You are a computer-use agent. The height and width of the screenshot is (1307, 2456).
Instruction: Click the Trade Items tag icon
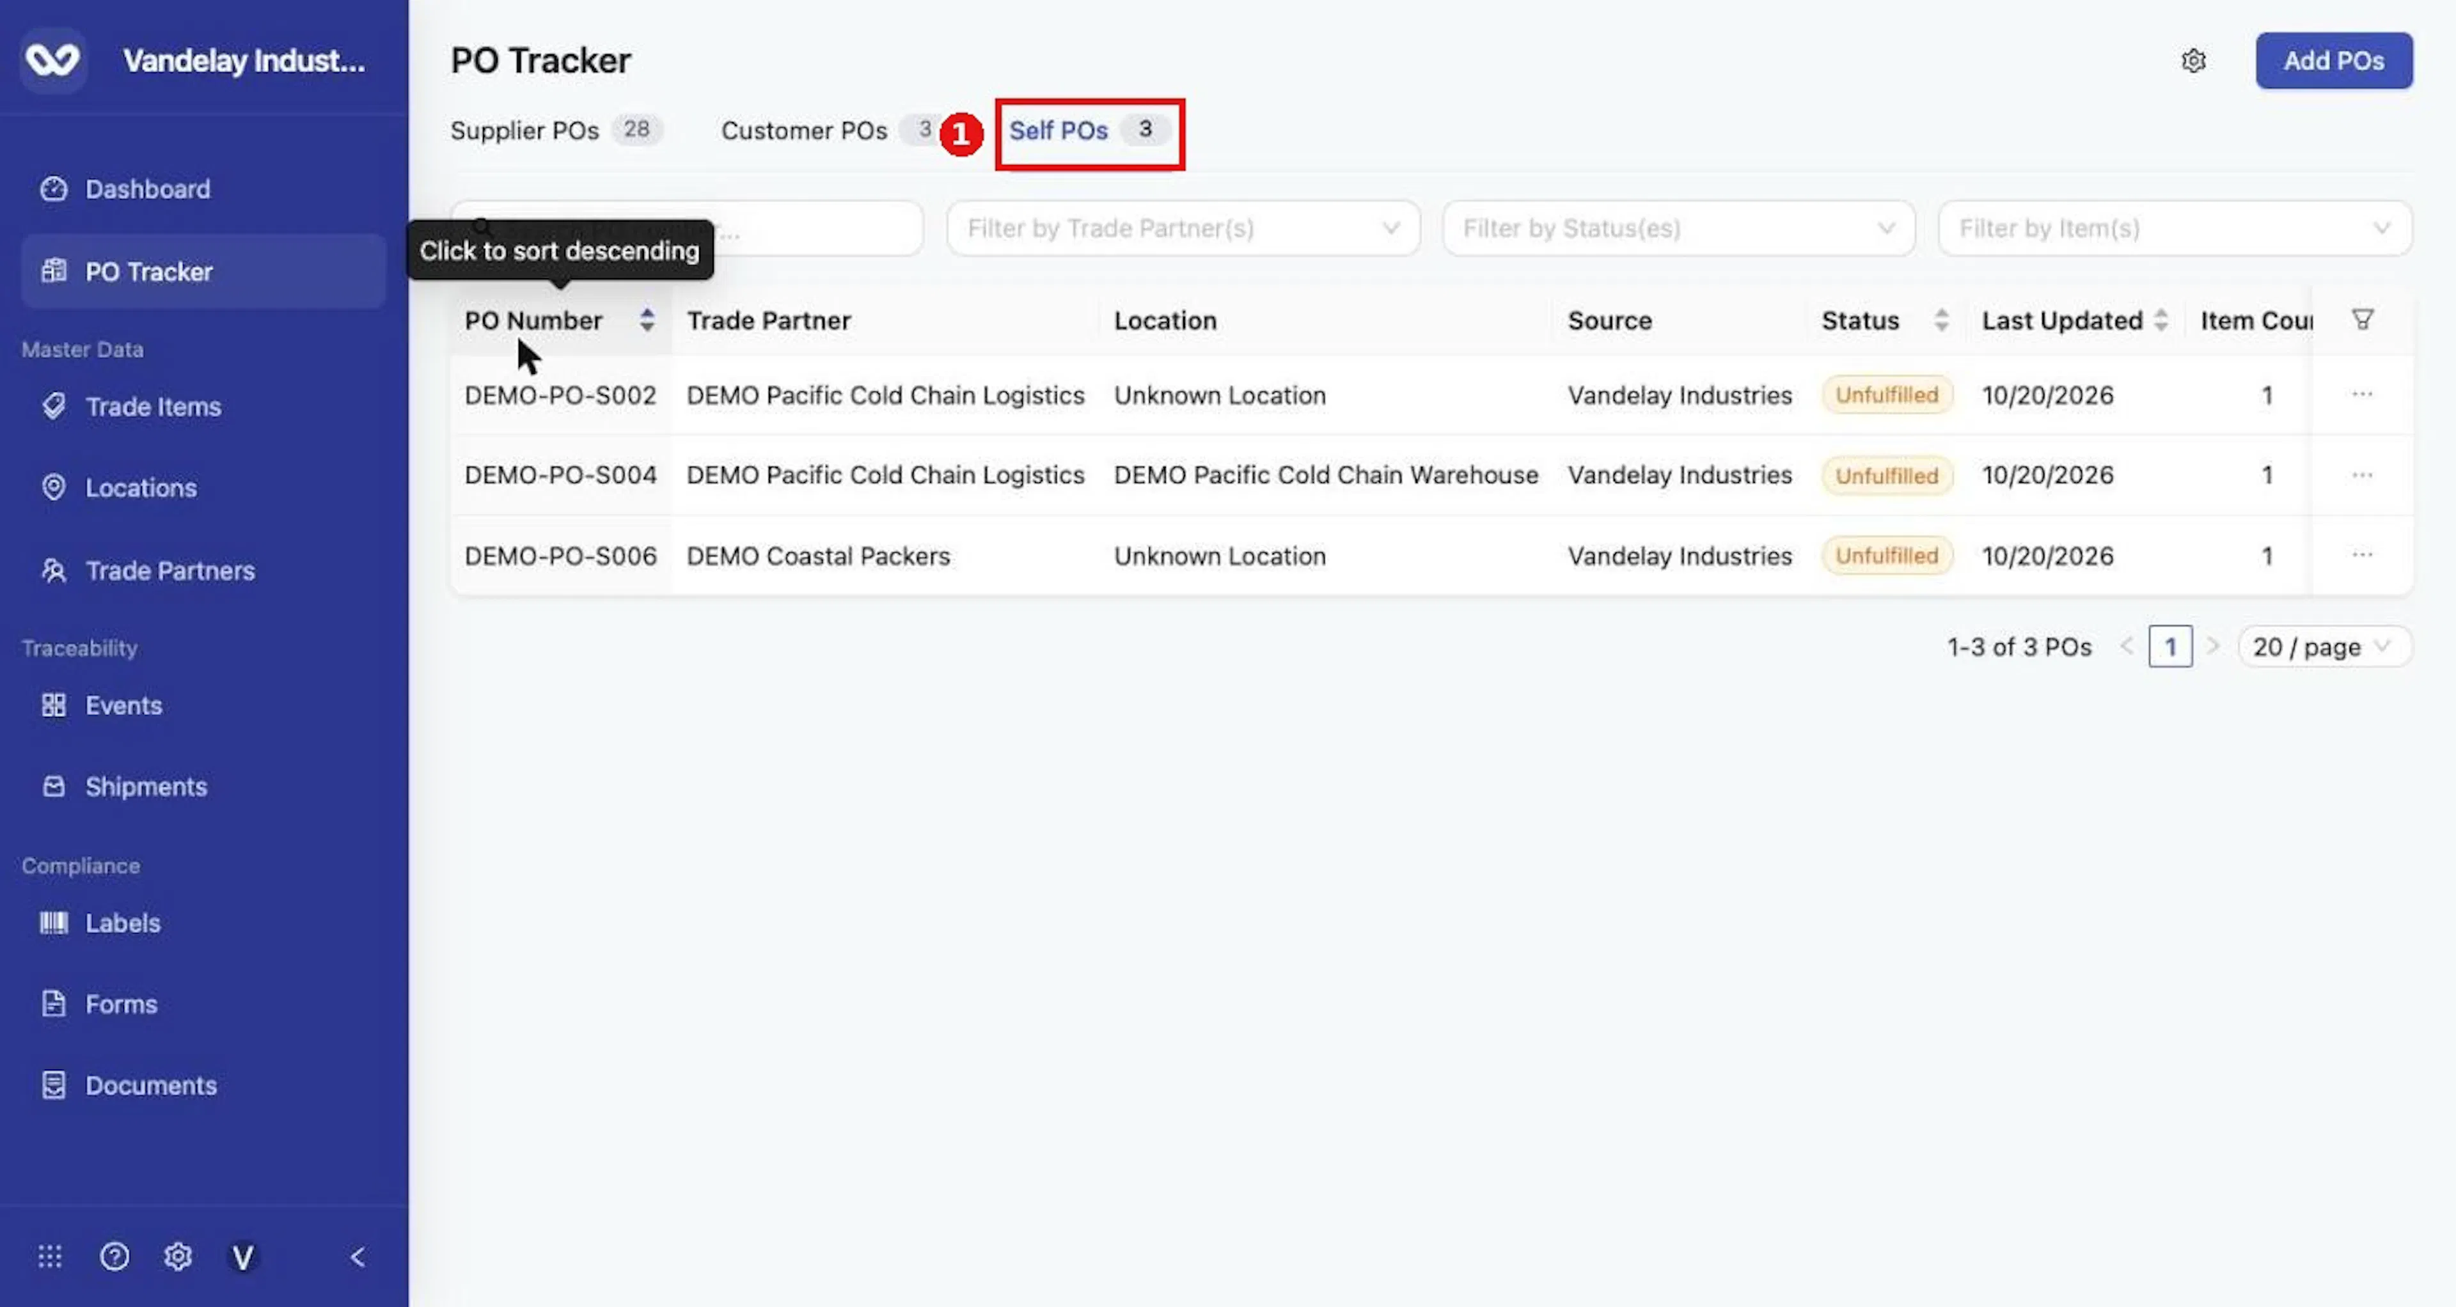[x=53, y=406]
